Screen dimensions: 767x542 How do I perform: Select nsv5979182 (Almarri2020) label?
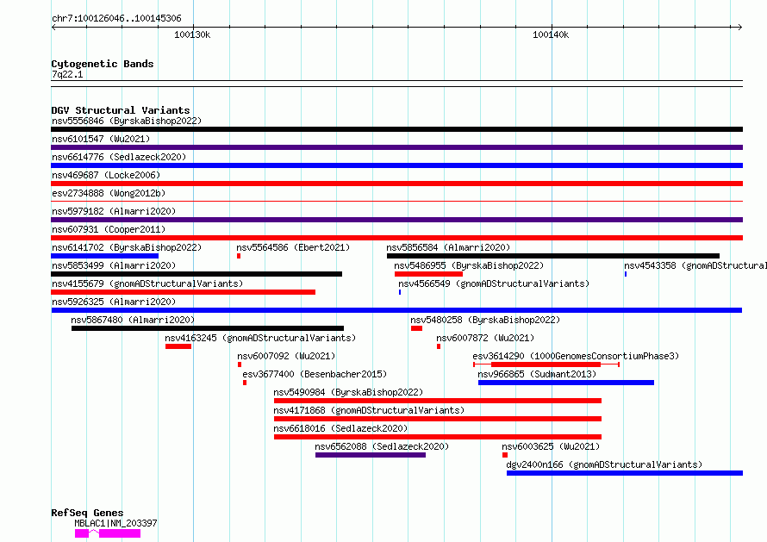click(x=114, y=211)
